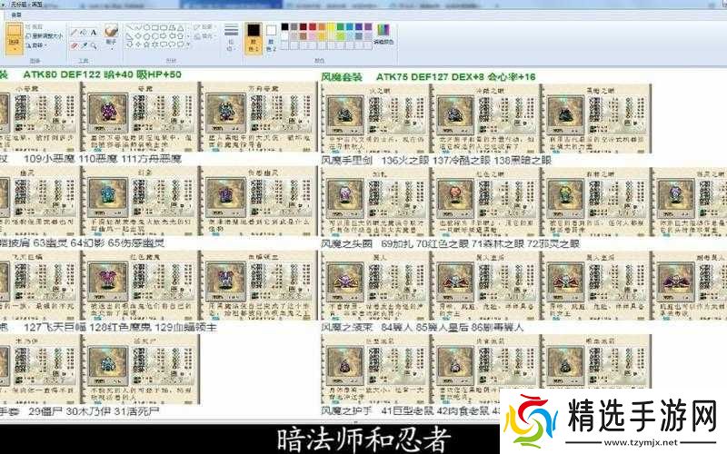This screenshot has height=454, width=727.
Task: Select the Pencil tool
Action: [x=74, y=33]
